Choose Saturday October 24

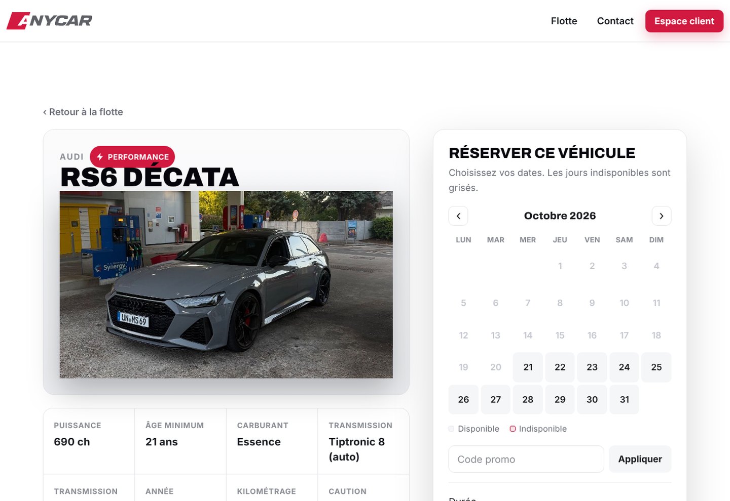coord(624,367)
